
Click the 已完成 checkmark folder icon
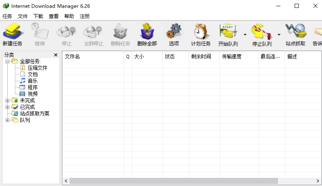[x=15, y=107]
